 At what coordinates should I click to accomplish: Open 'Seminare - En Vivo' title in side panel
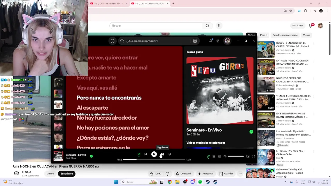point(204,130)
